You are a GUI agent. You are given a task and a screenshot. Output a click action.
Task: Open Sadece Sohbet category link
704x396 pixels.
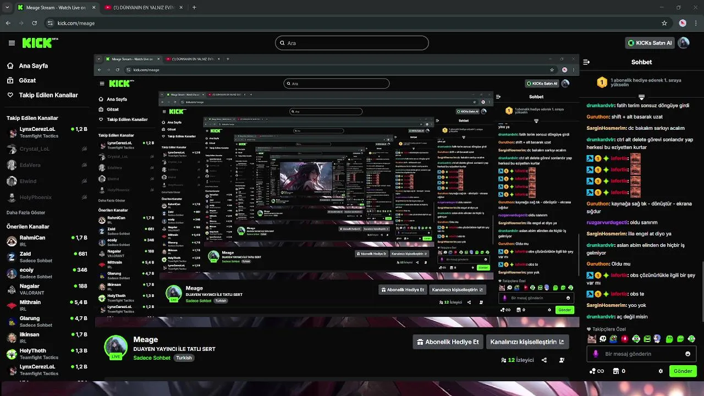click(152, 358)
